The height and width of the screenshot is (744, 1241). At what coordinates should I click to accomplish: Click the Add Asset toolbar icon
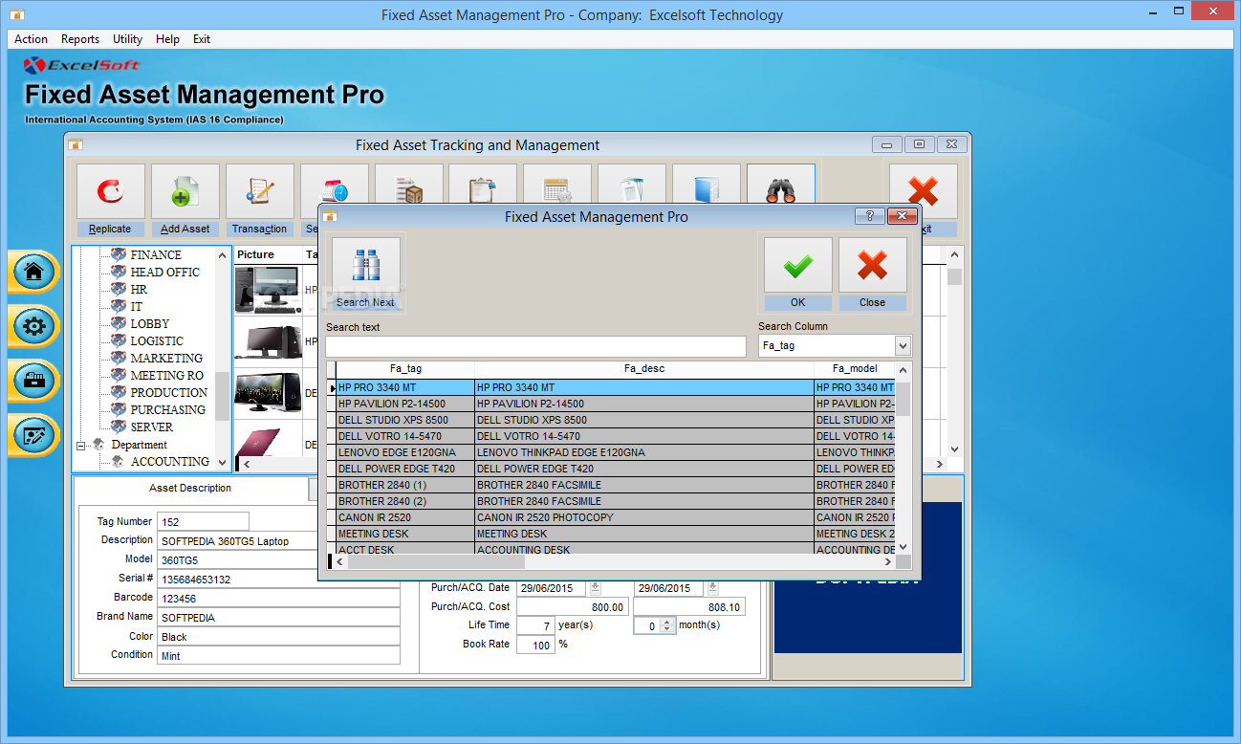click(x=185, y=191)
